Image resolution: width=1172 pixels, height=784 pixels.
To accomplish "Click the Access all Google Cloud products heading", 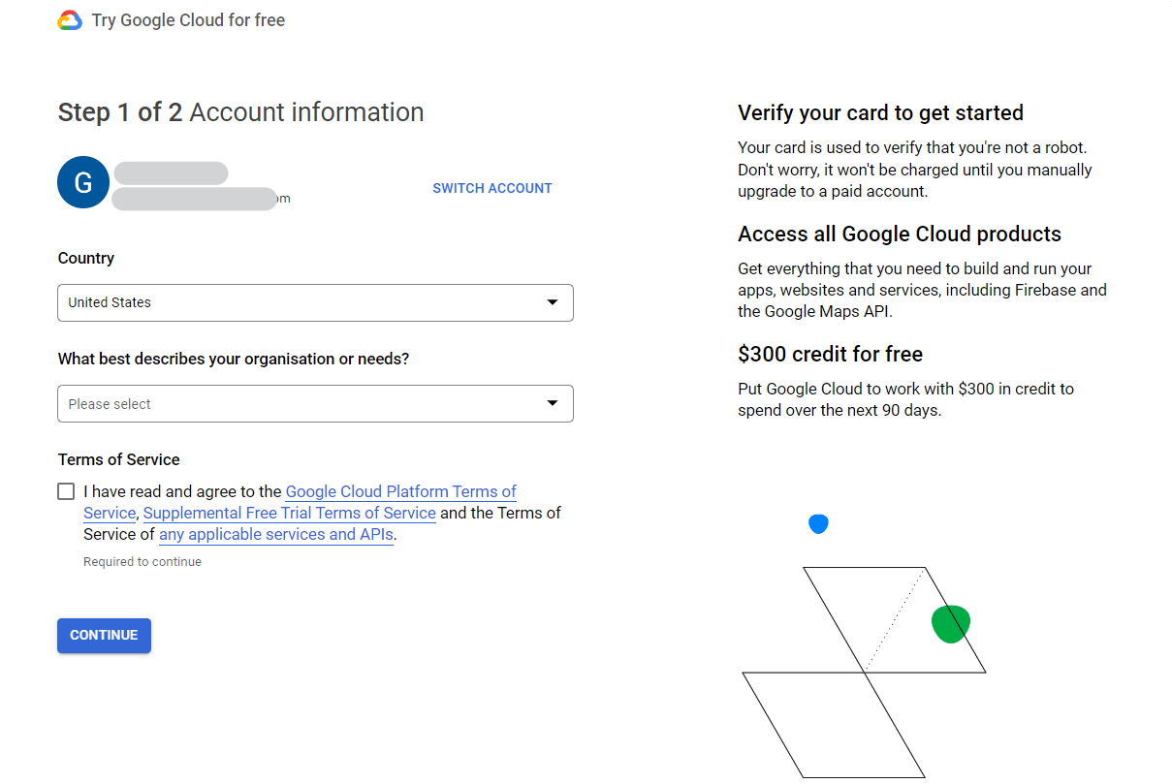I will coord(900,234).
